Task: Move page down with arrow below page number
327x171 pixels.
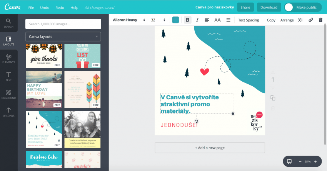Action: pos(273,87)
